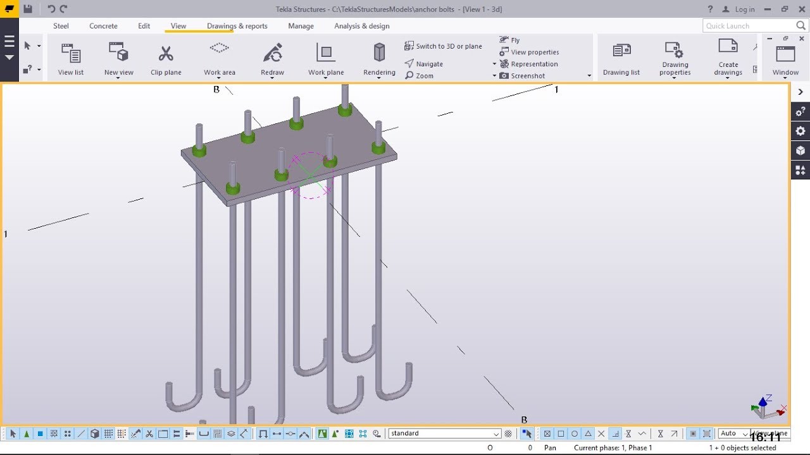This screenshot has width=810, height=455.
Task: Click the New view icon
Action: point(118,52)
